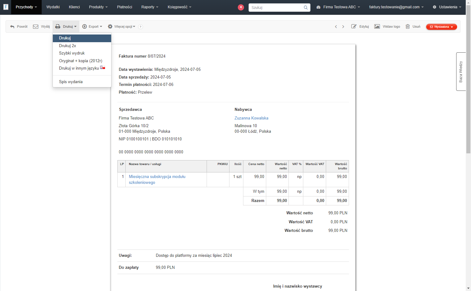Click the Usuń trash icon
This screenshot has height=291, width=471.
tap(408, 26)
